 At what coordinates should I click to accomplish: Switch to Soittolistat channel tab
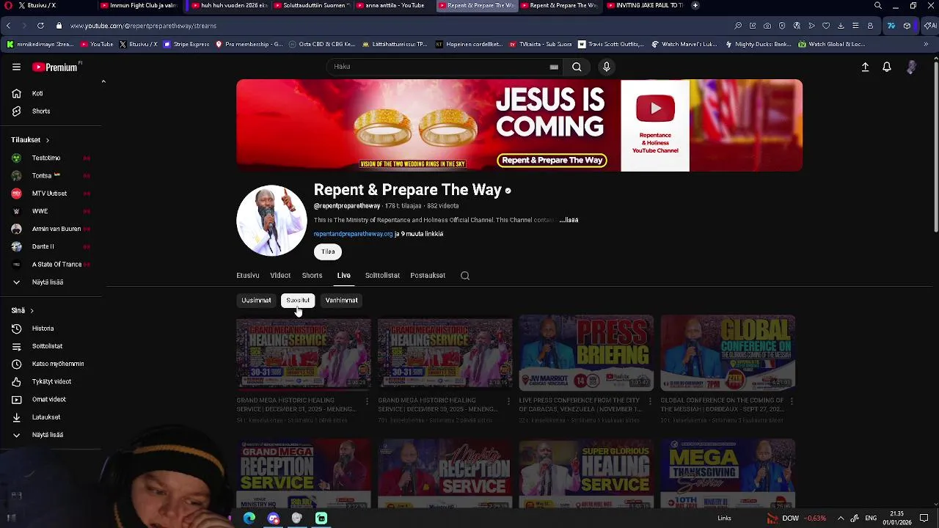pos(382,276)
